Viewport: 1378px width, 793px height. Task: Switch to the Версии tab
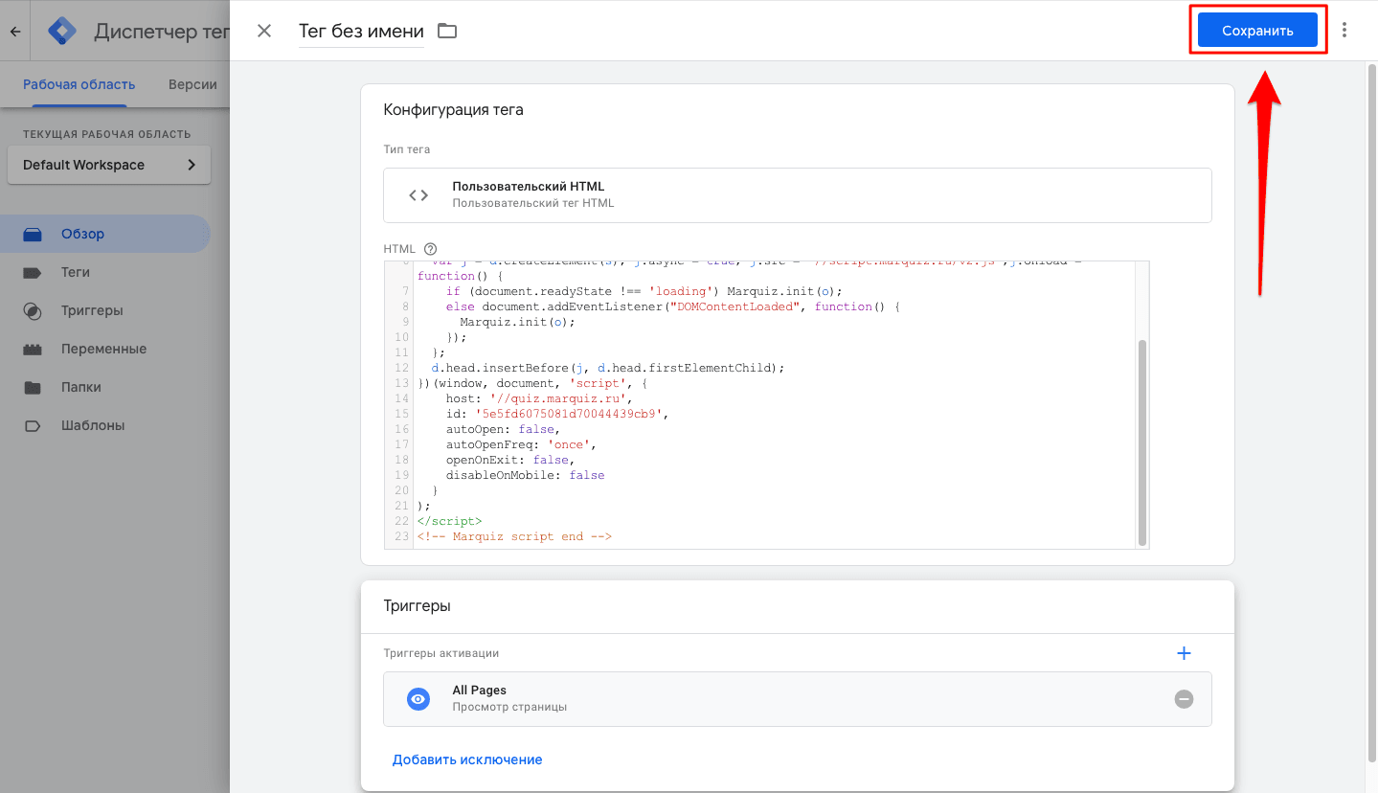click(x=192, y=84)
